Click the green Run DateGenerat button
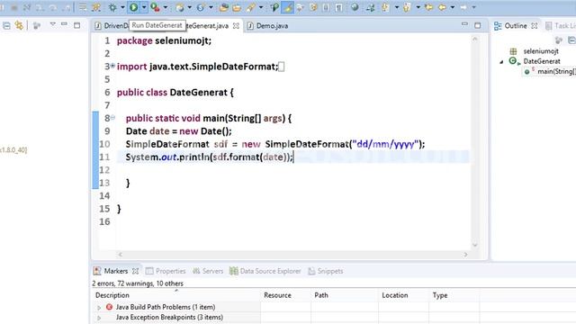The height and width of the screenshot is (324, 576). click(x=134, y=7)
